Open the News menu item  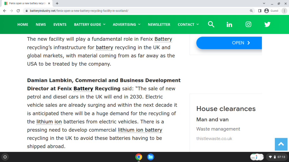pos(41,25)
